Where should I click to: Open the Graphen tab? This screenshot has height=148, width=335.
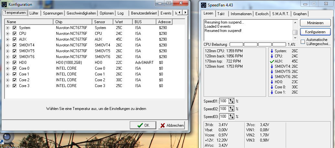300,14
